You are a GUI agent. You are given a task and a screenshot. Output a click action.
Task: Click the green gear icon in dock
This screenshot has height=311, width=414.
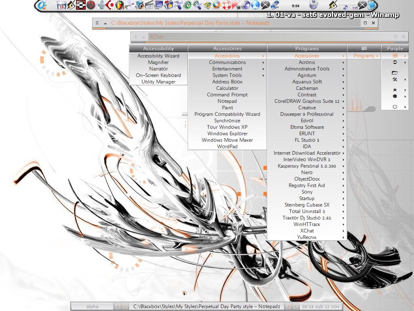click(188, 5)
